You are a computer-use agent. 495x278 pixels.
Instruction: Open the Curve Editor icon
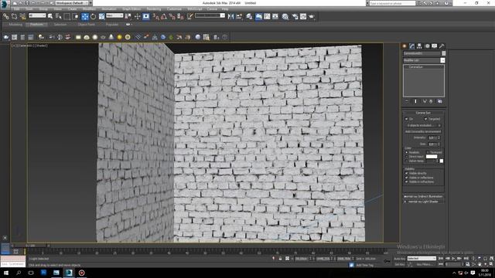[x=267, y=16]
